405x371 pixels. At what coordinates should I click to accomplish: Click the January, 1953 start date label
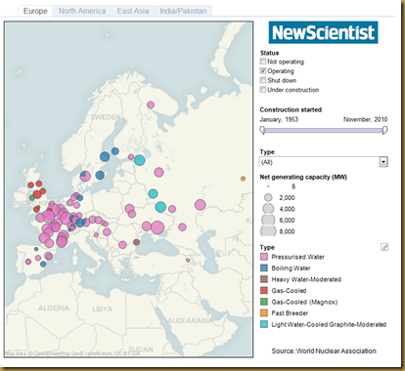[x=279, y=119]
